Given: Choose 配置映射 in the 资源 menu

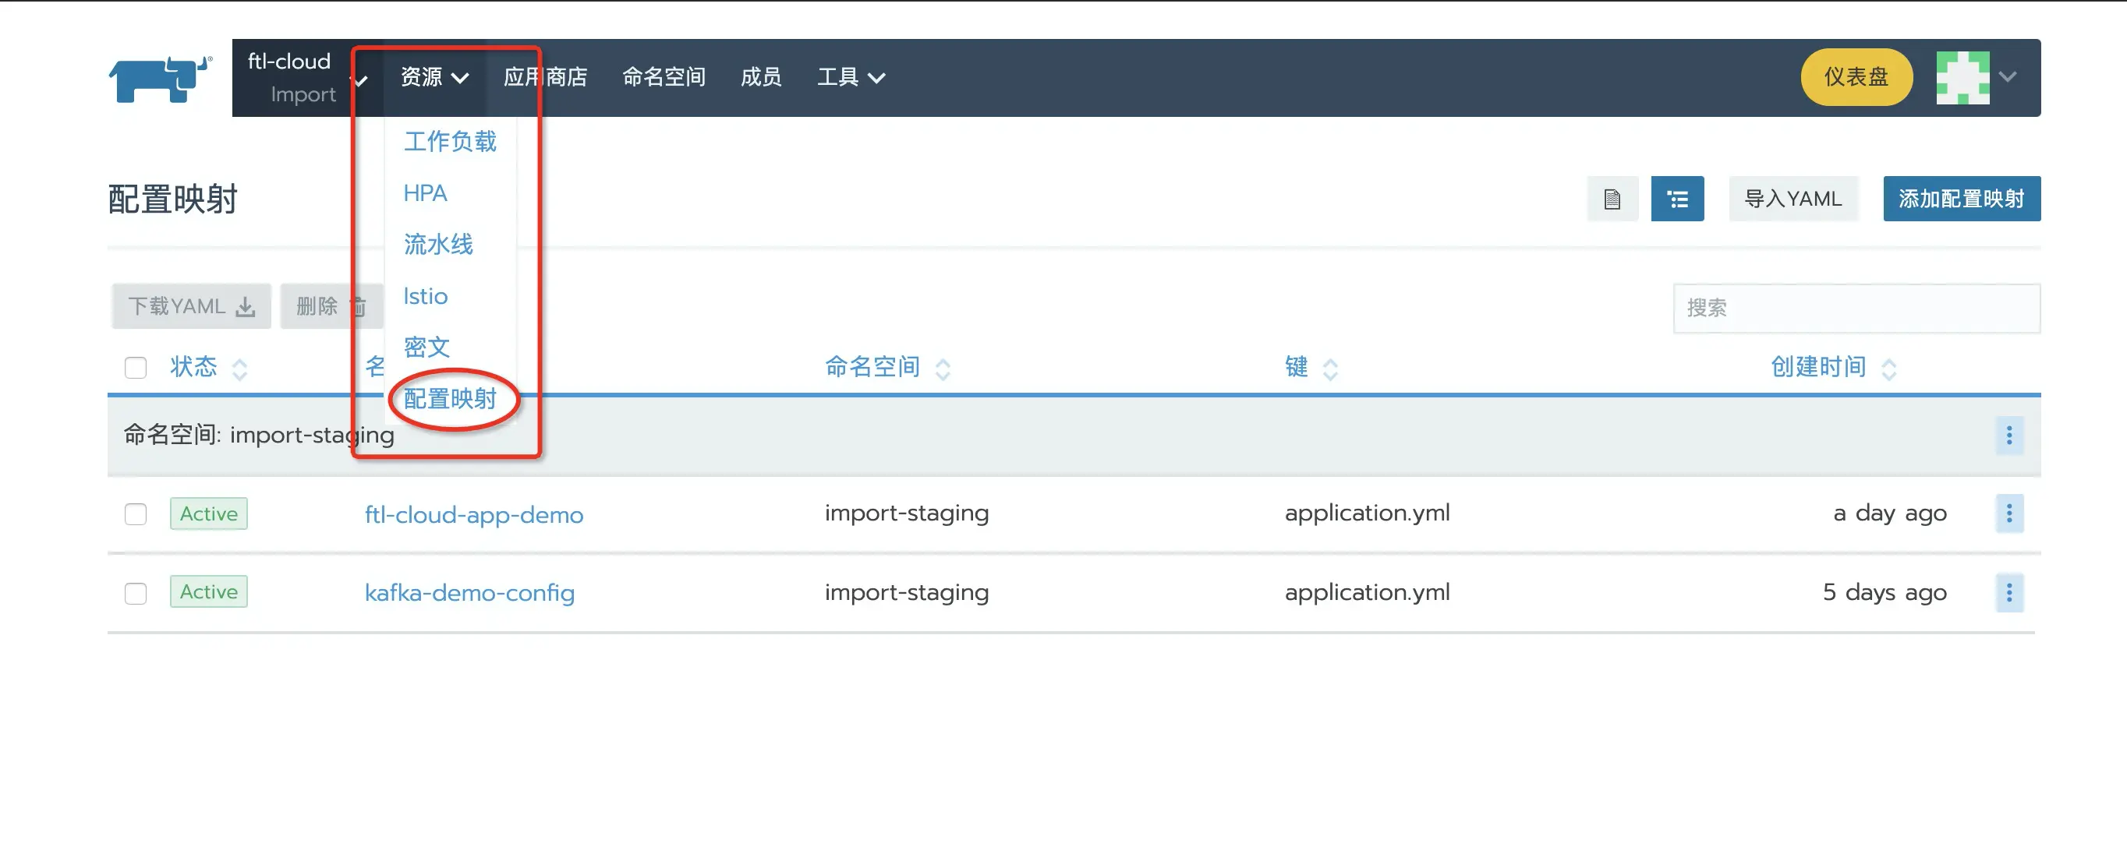Looking at the screenshot, I should point(449,398).
